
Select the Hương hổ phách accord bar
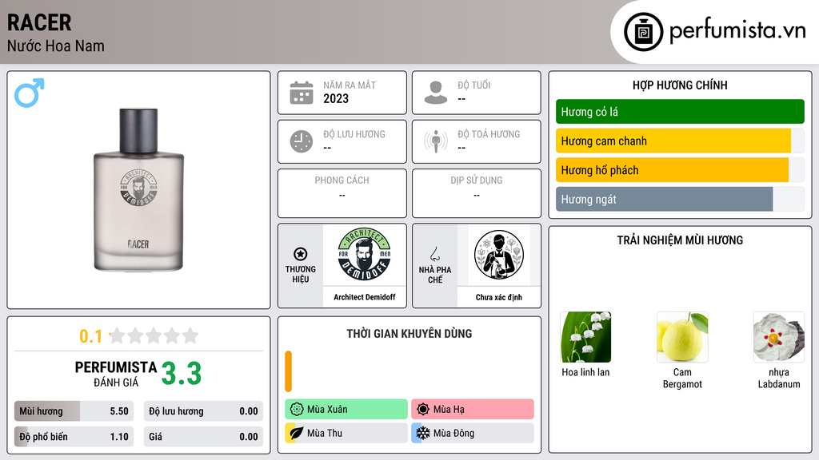[x=680, y=170]
